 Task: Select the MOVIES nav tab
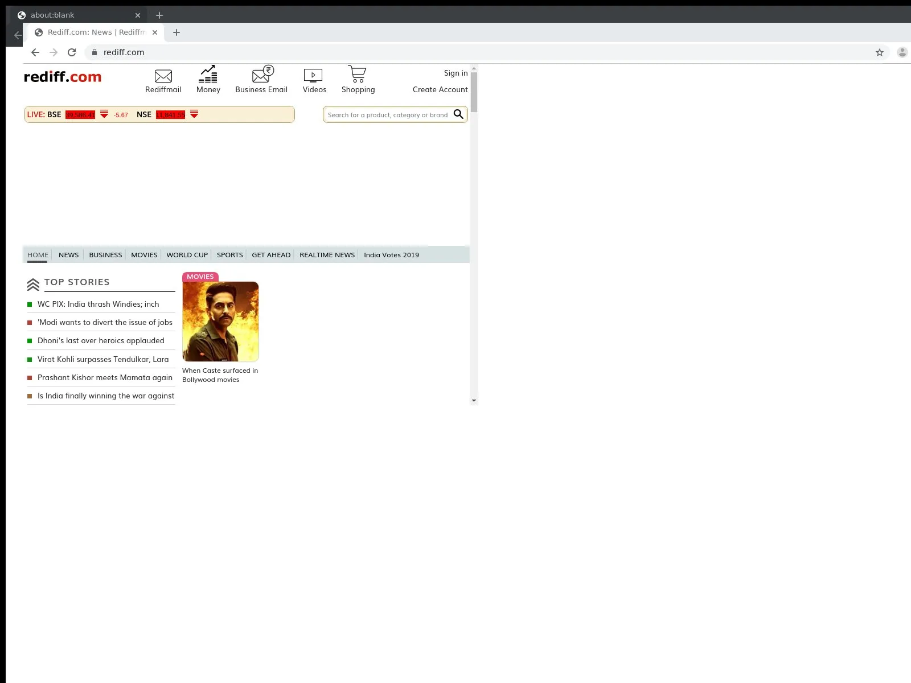144,255
